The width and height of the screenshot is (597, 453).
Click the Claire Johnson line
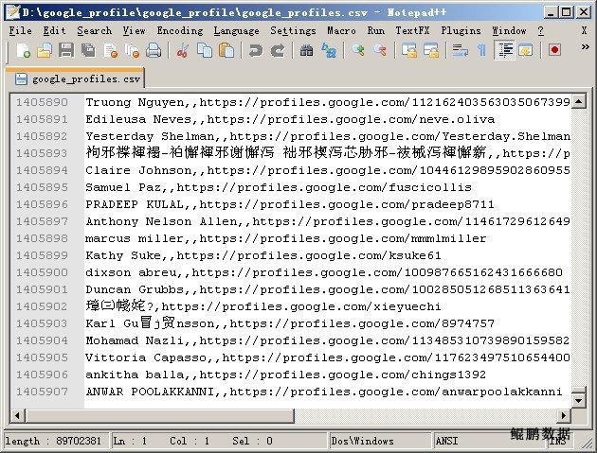[328, 170]
